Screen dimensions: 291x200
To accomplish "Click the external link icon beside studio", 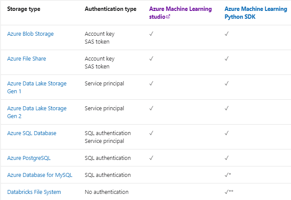I will pyautogui.click(x=168, y=17).
